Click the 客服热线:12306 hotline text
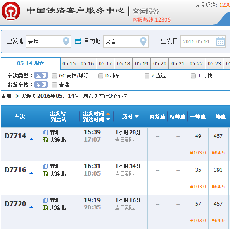The image size is (230, 231). [152, 20]
